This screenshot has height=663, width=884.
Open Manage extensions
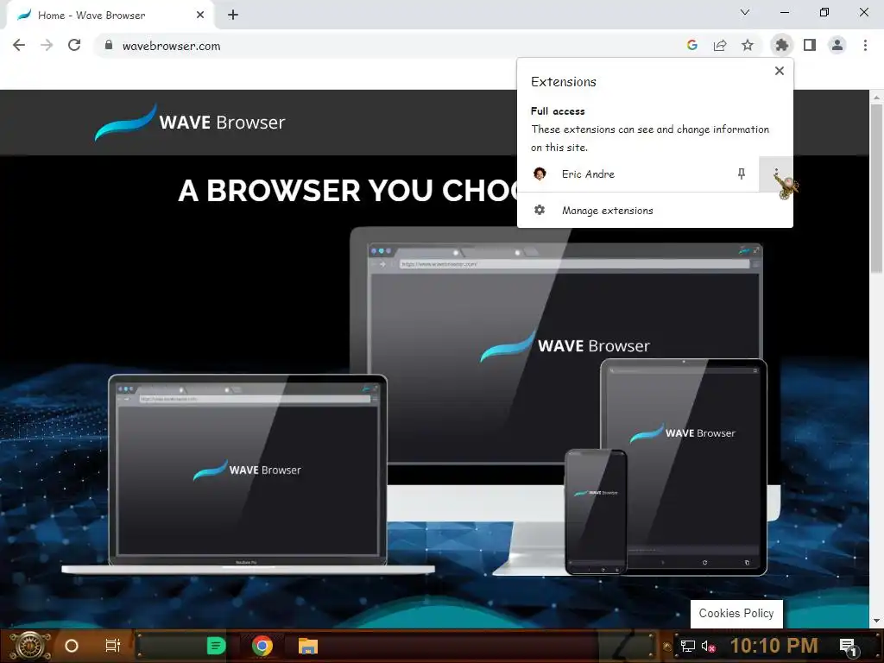[655, 211]
